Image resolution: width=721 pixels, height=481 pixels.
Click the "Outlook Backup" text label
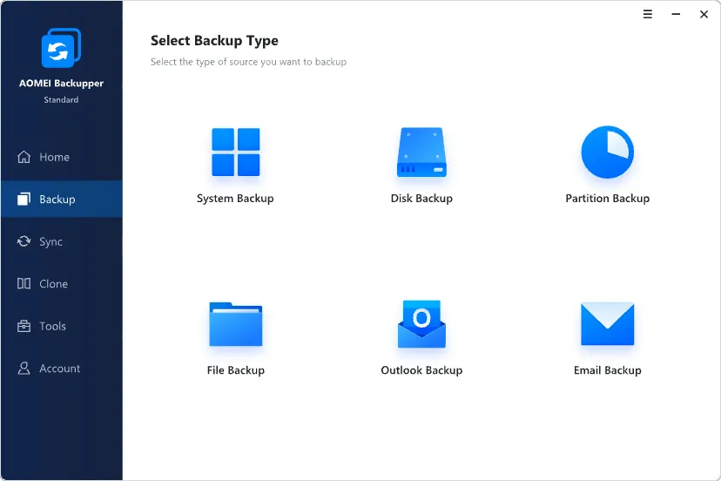coord(421,370)
